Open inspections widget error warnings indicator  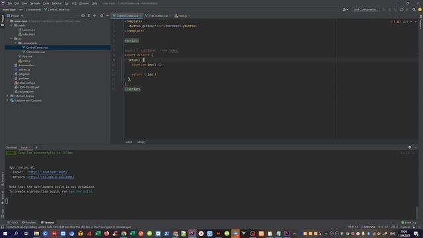pos(399,22)
